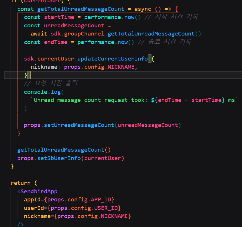Click the 'await' keyword
This screenshot has height=227, width=242.
[x=39, y=34]
